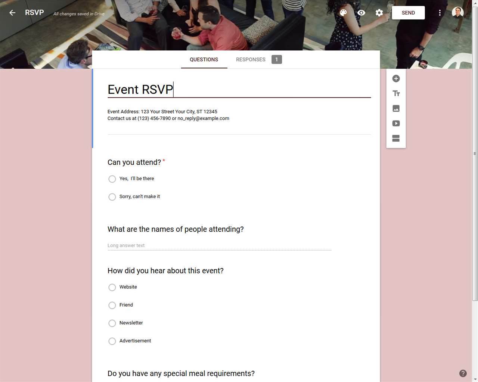Insert an image from the side toolbar
The width and height of the screenshot is (478, 382).
point(396,108)
